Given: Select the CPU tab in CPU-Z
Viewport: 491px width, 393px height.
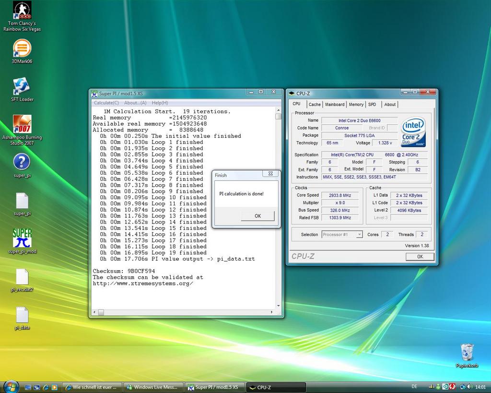Looking at the screenshot, I should point(296,104).
